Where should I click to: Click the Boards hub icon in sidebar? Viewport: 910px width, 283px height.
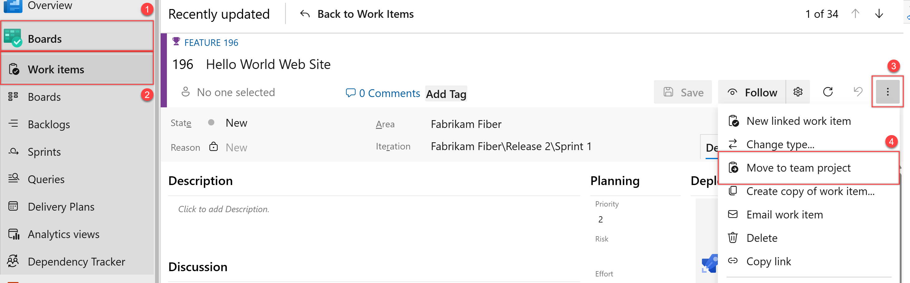(x=13, y=38)
